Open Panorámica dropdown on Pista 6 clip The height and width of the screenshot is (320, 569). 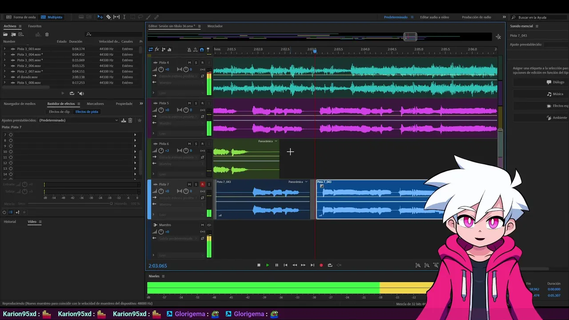276,141
